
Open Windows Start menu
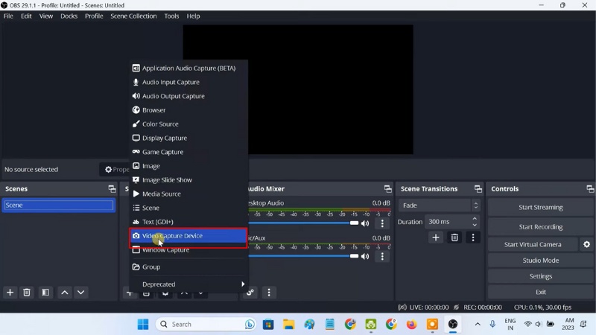coord(143,325)
